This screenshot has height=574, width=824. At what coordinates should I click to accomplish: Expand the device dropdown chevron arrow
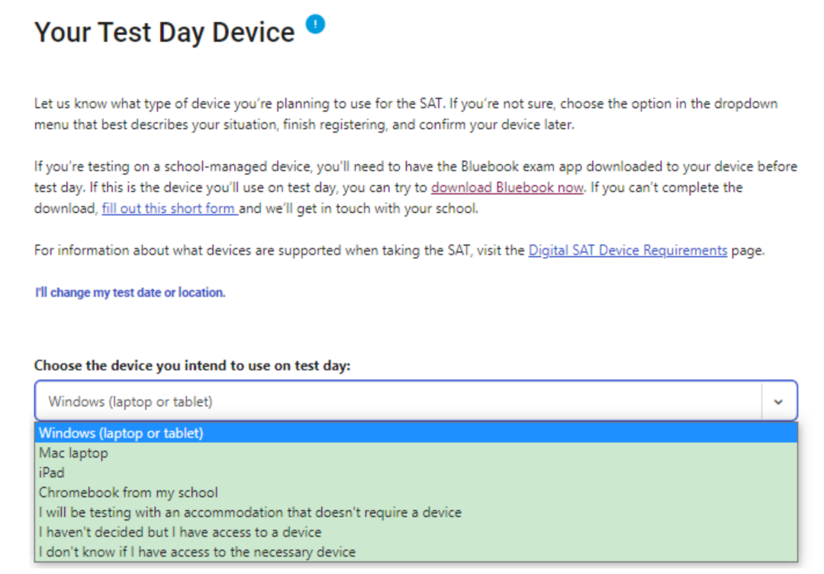click(778, 402)
